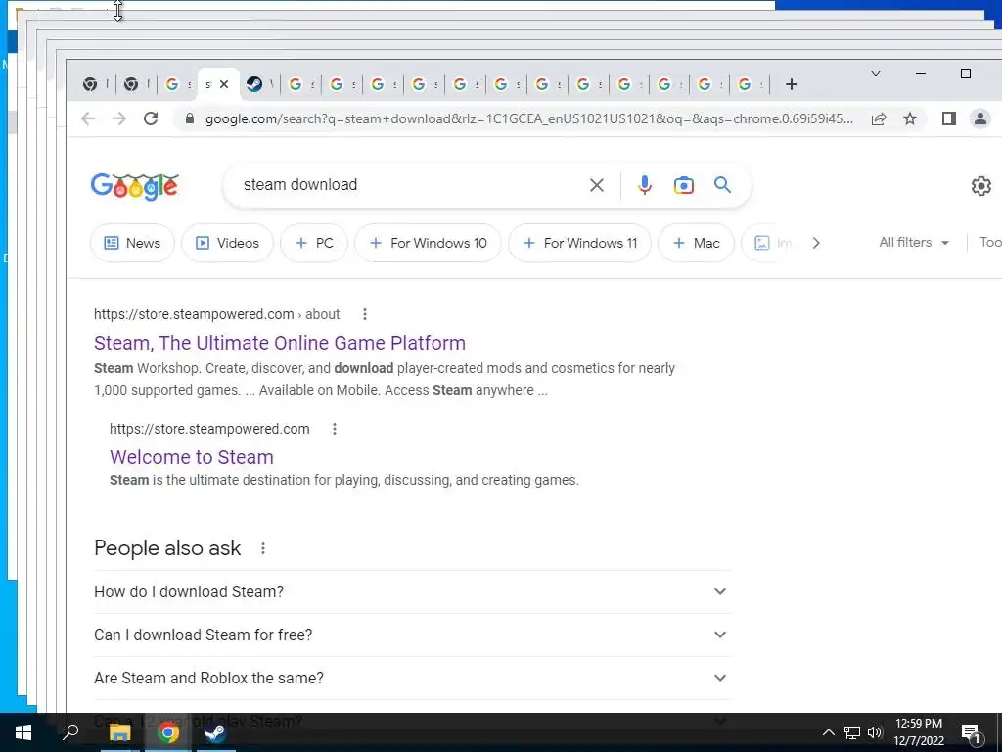Switch to the Steam tab with Steam logo
Image resolution: width=1002 pixels, height=752 pixels.
pyautogui.click(x=255, y=84)
